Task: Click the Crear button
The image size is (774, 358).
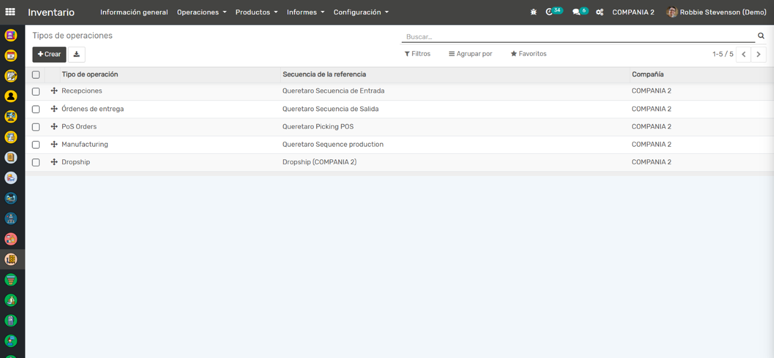Action: tap(49, 54)
